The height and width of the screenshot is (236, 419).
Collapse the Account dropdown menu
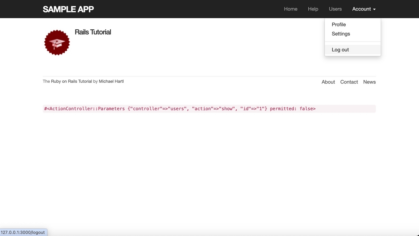pyautogui.click(x=364, y=9)
